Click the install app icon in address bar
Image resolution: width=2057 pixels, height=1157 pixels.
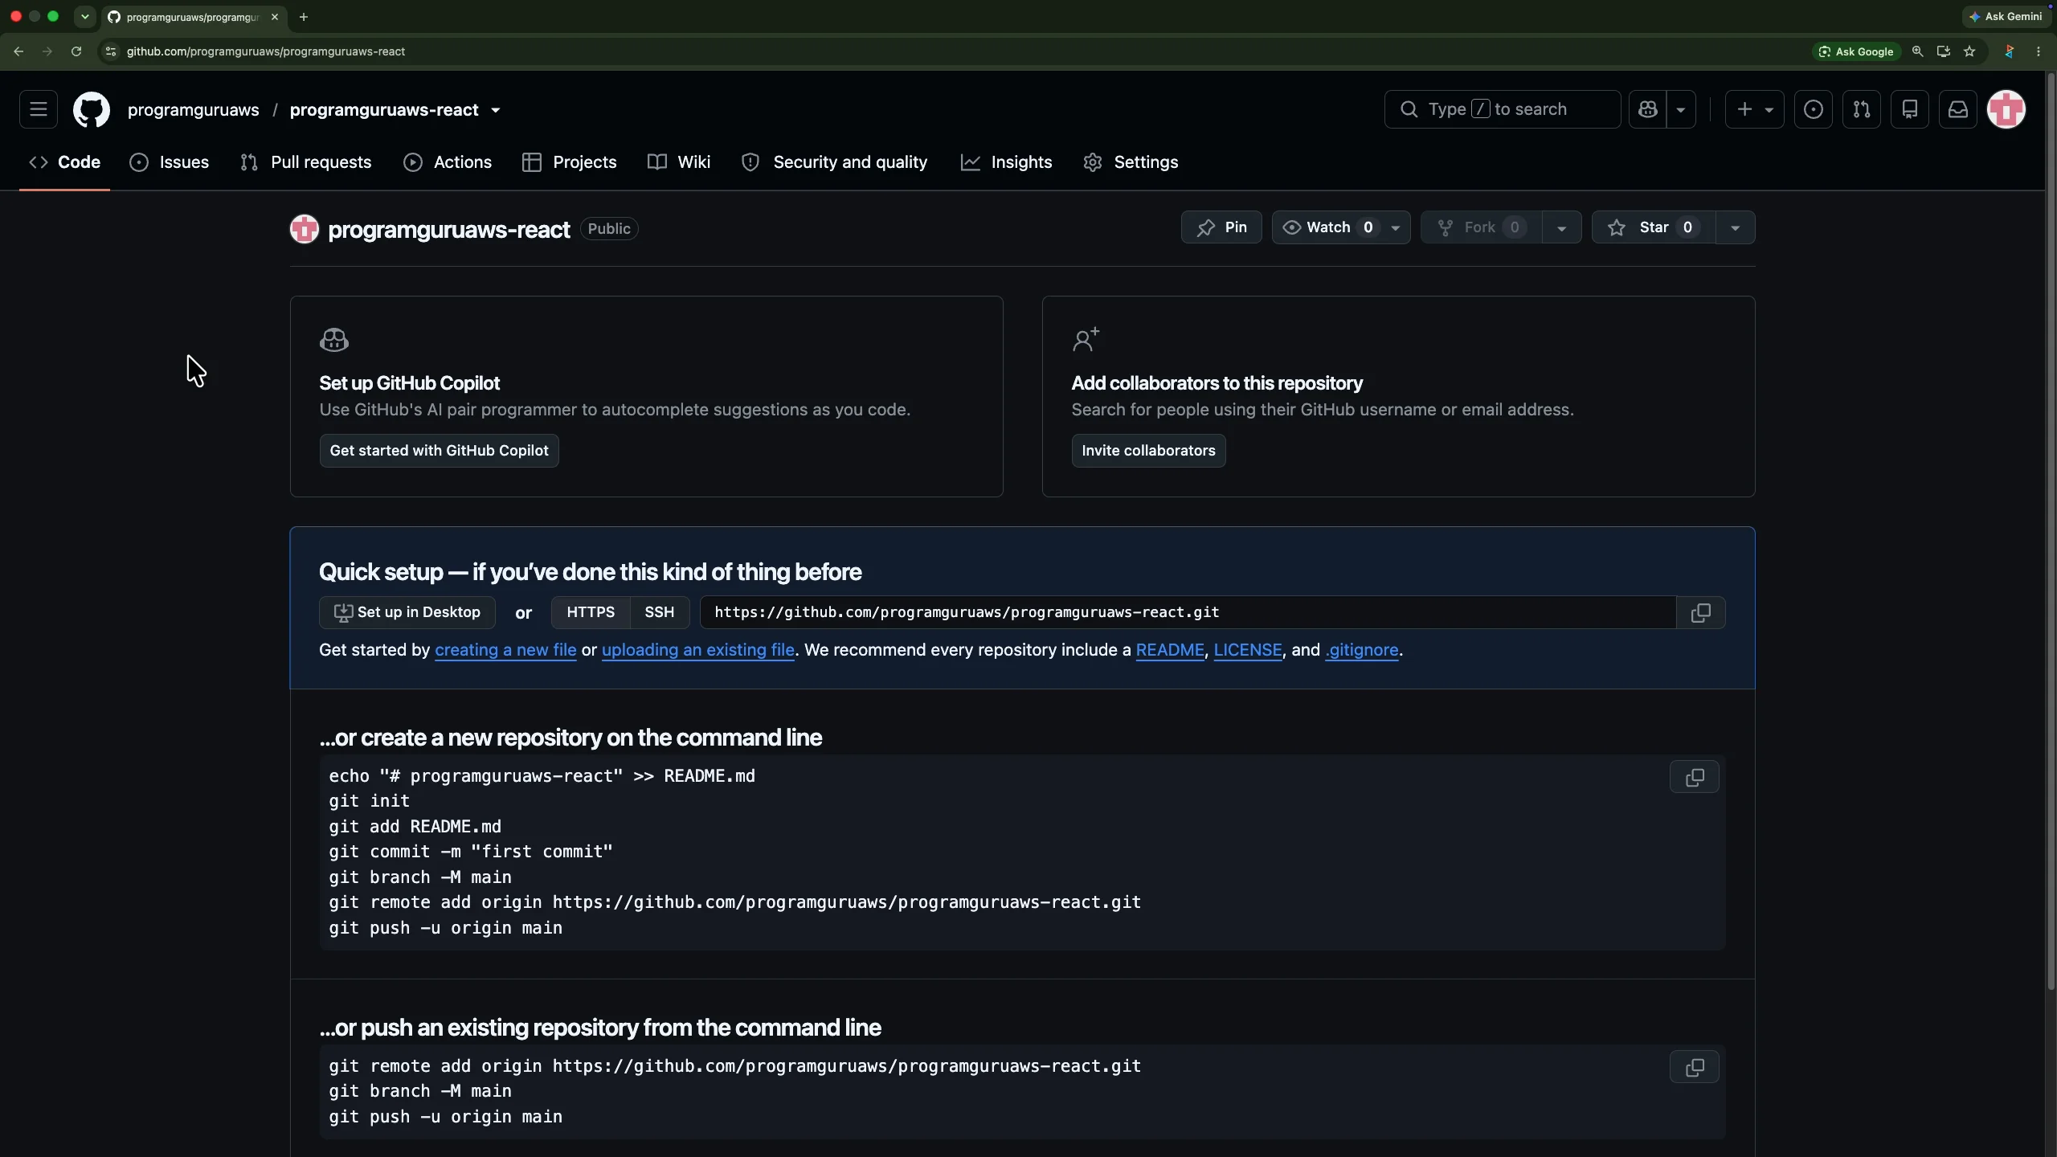[x=1944, y=51]
